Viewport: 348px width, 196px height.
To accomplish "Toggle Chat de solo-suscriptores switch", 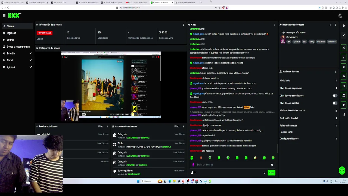I will click(x=335, y=96).
